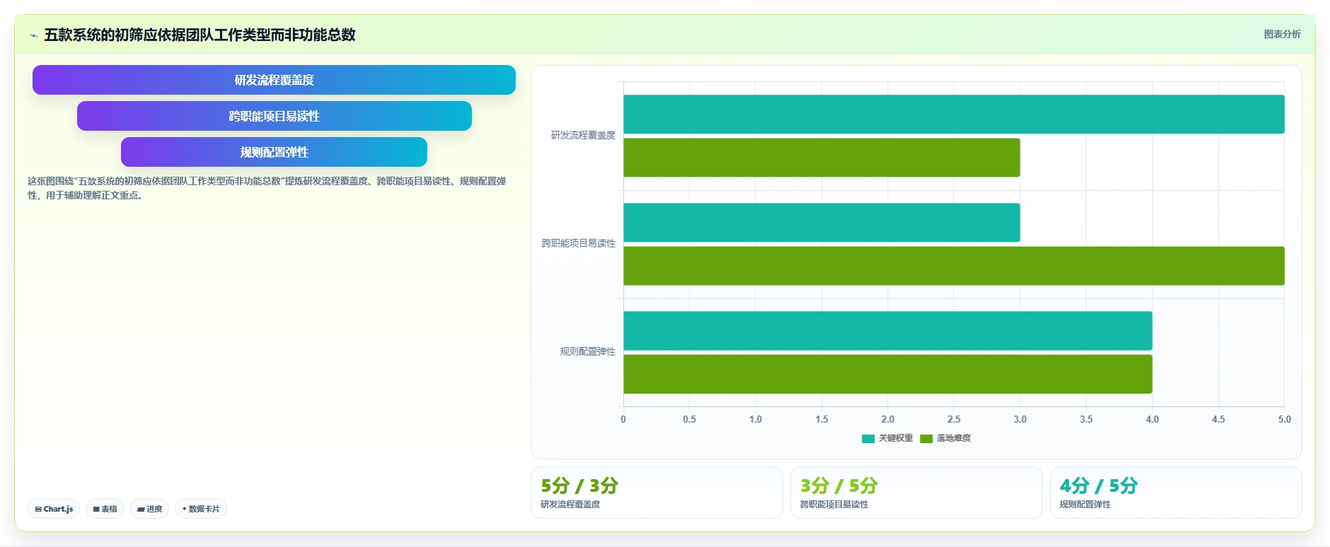Viewport: 1330px width, 547px height.
Task: Toggle the 落地难度 legend entry
Action: pyautogui.click(x=945, y=438)
